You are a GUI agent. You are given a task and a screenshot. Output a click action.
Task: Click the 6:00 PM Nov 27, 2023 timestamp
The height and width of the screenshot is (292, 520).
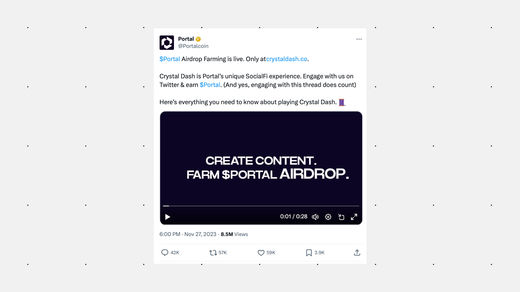pos(188,234)
